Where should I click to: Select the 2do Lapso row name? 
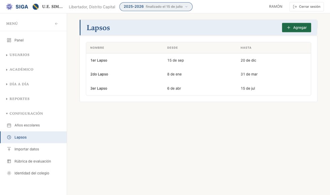tap(99, 74)
